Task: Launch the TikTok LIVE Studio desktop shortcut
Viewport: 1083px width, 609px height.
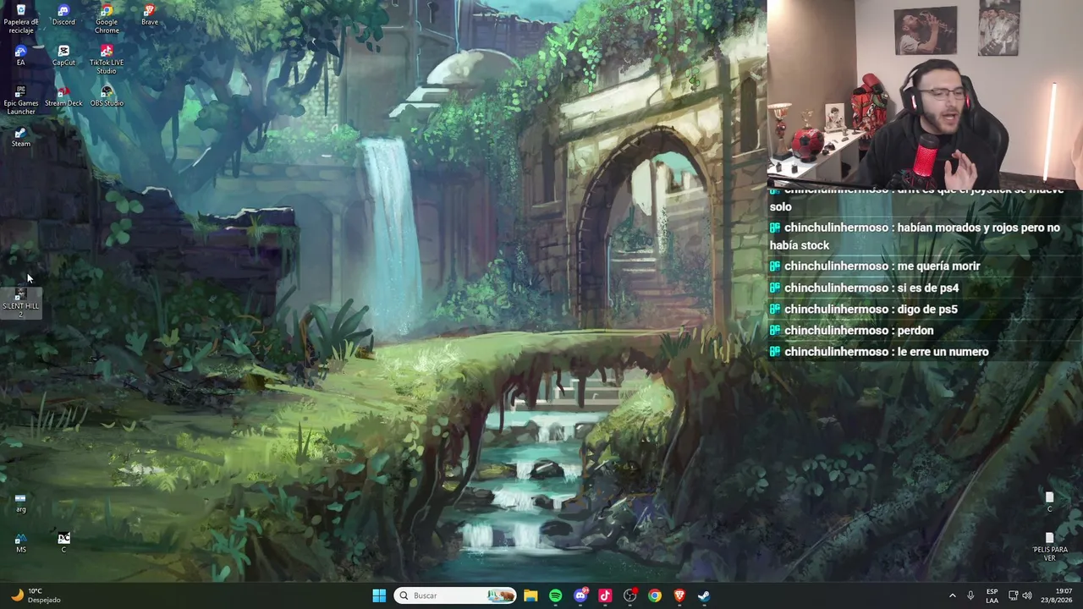Action: (107, 59)
